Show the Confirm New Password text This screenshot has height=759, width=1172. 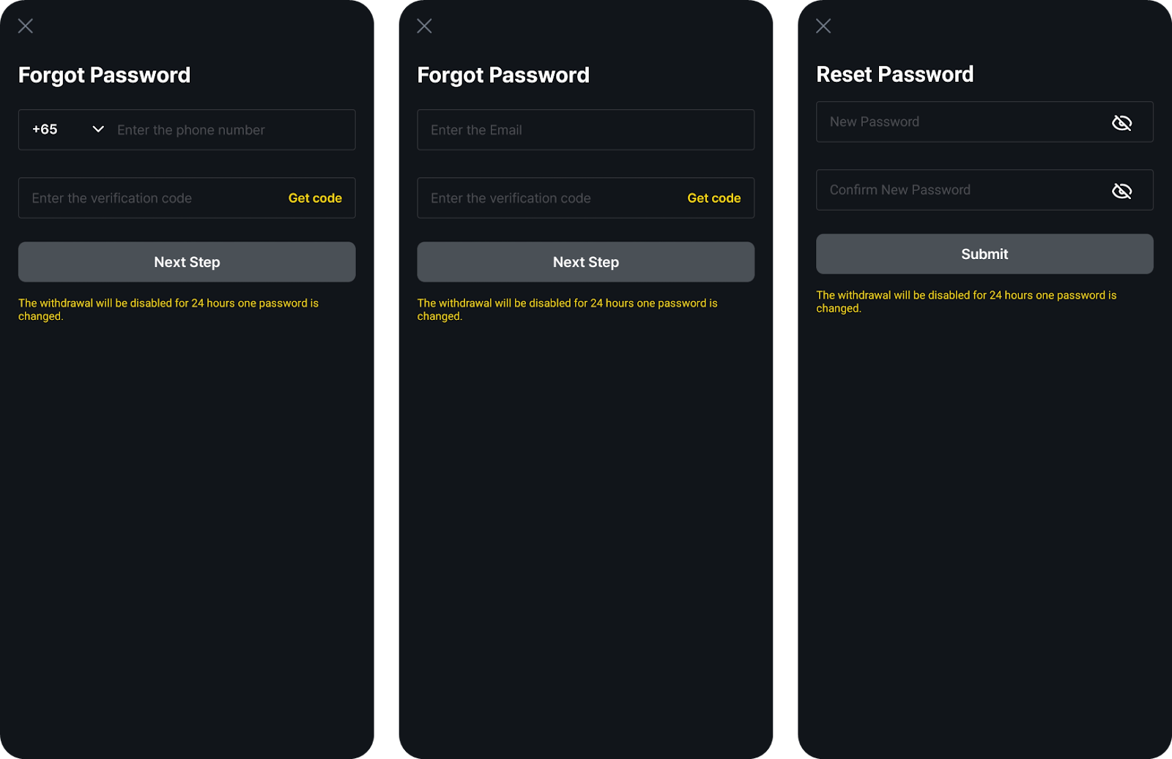tap(1121, 190)
